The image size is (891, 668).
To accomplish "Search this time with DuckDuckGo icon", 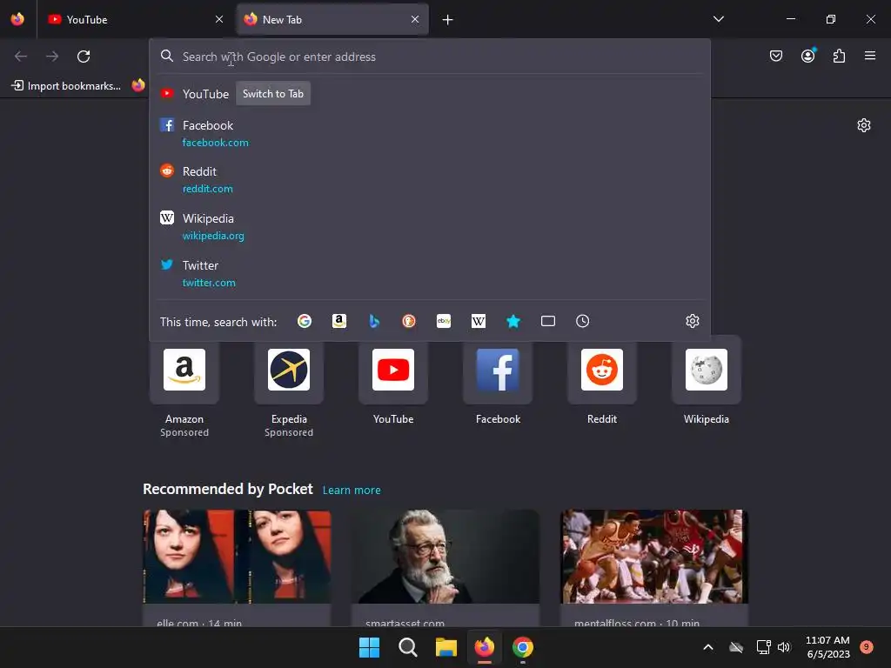I will point(409,321).
